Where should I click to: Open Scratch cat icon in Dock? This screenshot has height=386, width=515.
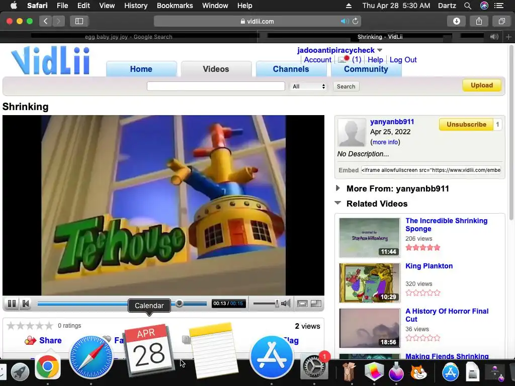coord(419,372)
